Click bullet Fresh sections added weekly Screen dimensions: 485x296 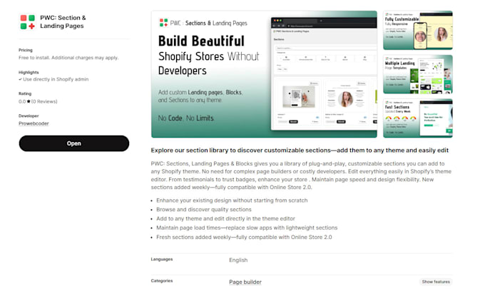244,238
